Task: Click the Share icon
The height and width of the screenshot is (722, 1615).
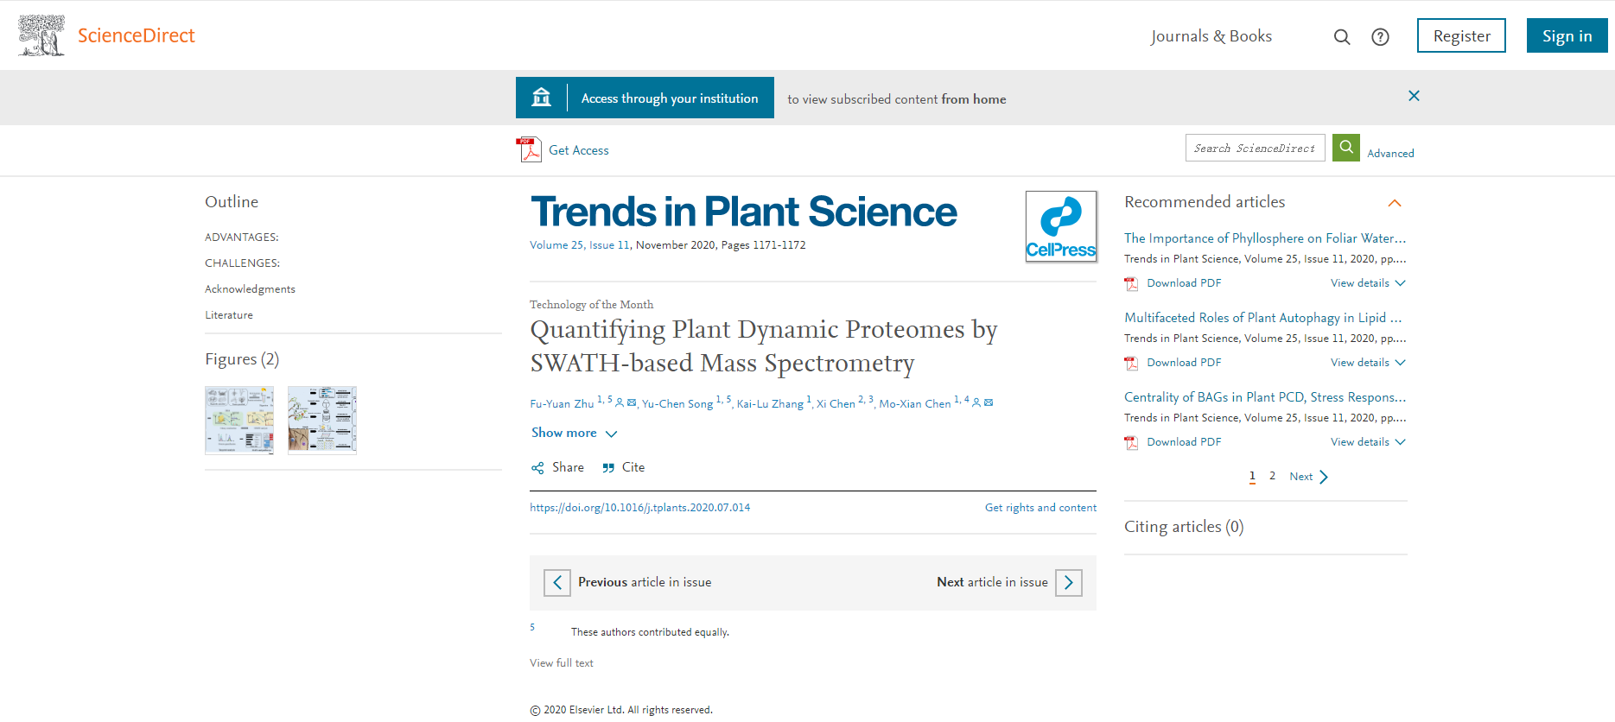Action: point(537,467)
